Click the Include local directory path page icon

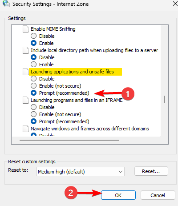tap(25, 50)
